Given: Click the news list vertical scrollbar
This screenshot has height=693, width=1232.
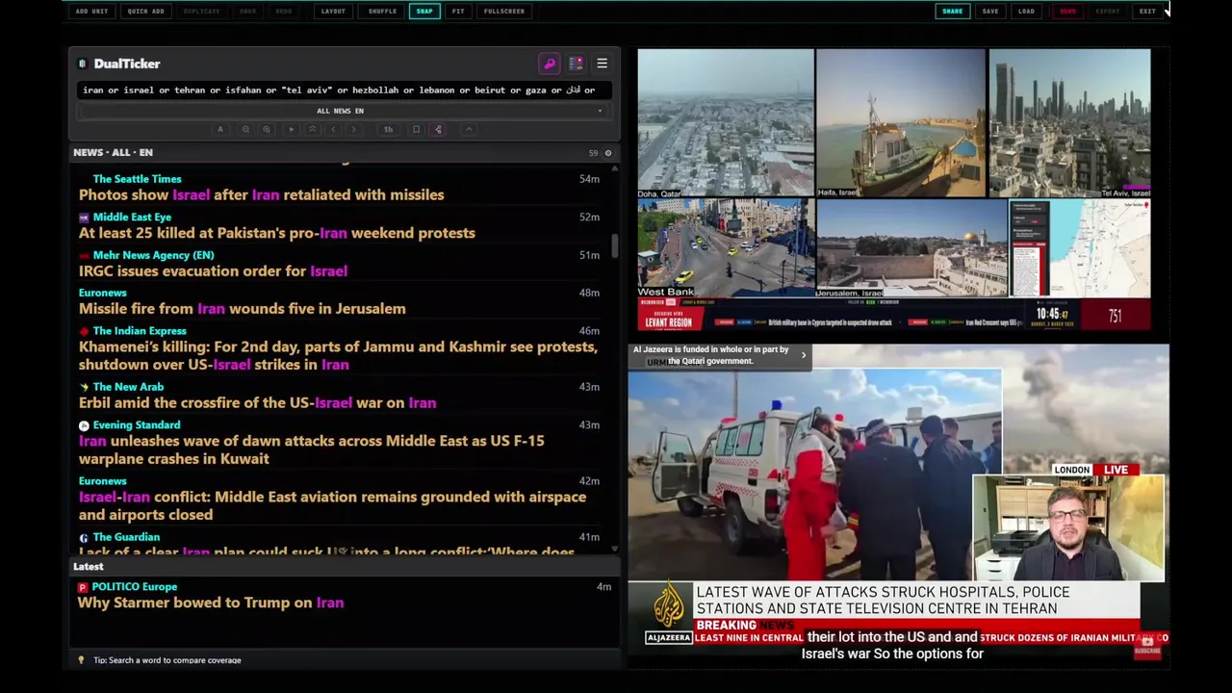Looking at the screenshot, I should pos(615,245).
